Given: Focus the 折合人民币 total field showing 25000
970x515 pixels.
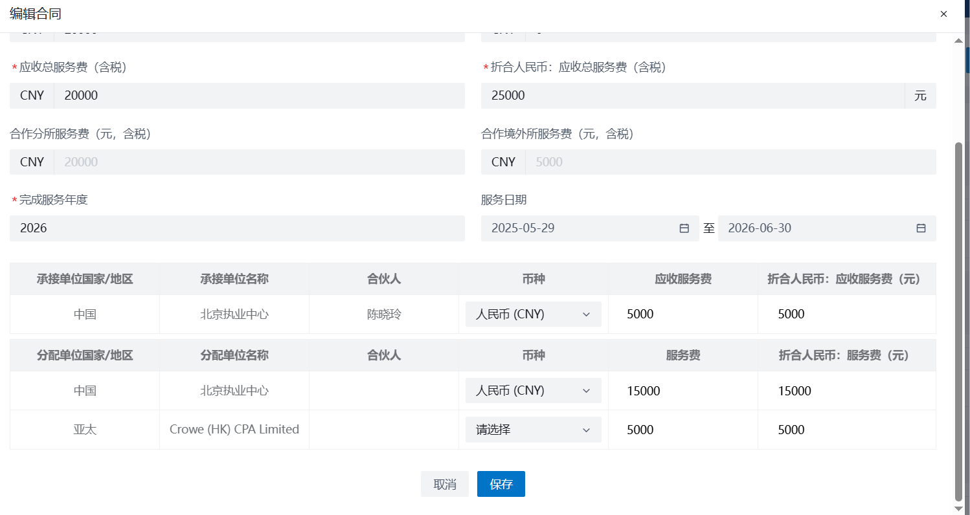Looking at the screenshot, I should pos(692,96).
